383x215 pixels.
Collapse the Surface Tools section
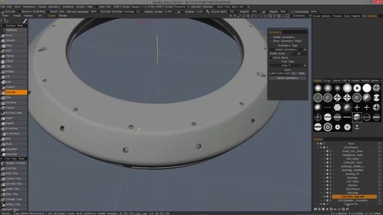[x=1, y=26]
